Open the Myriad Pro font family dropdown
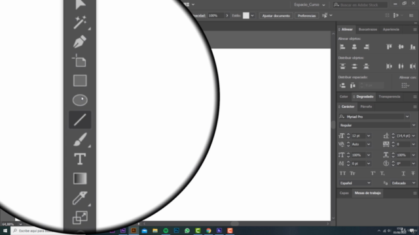 tap(407, 117)
